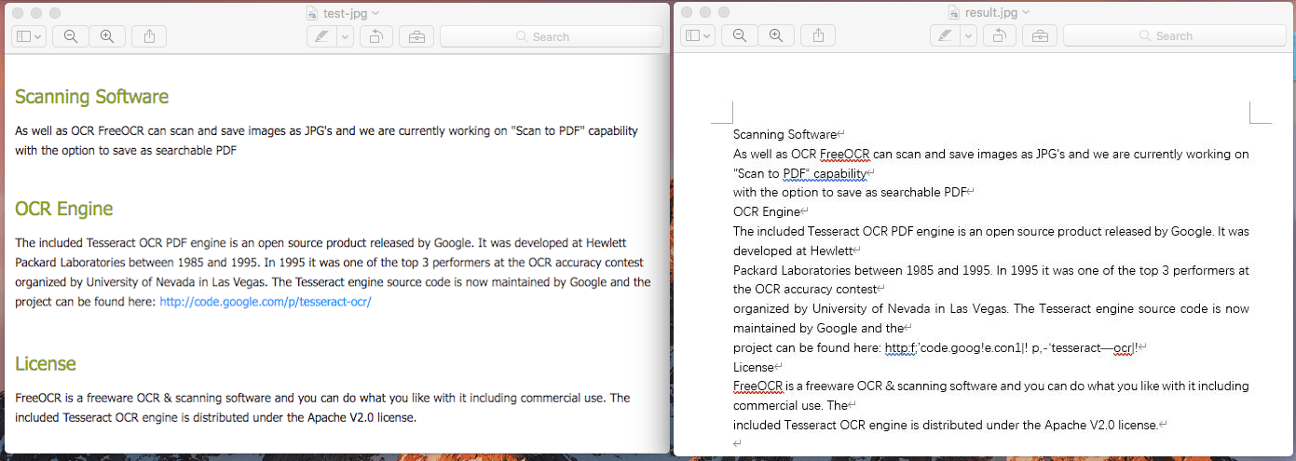1296x461 pixels.
Task: Zoom out in test-jpg window
Action: tap(71, 36)
